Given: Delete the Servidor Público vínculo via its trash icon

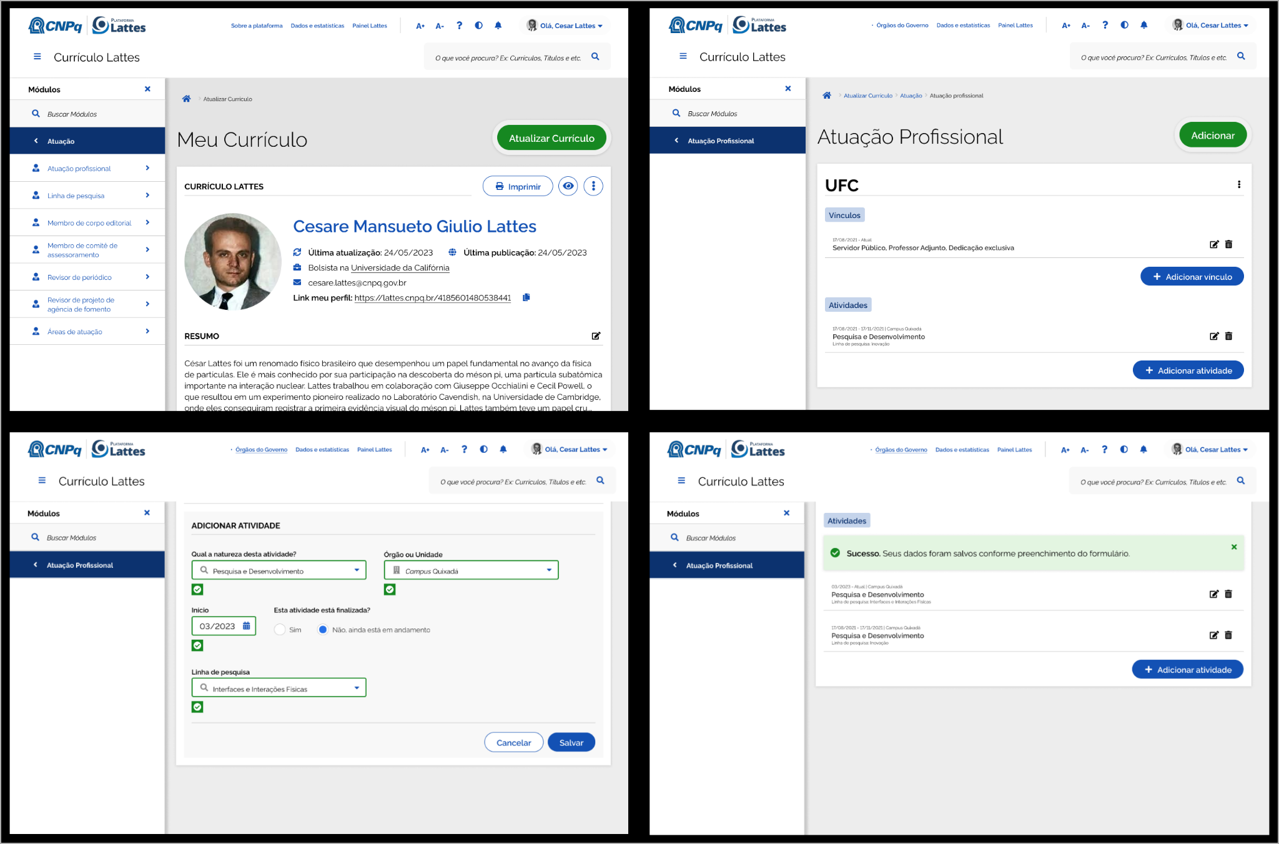Looking at the screenshot, I should (1229, 244).
